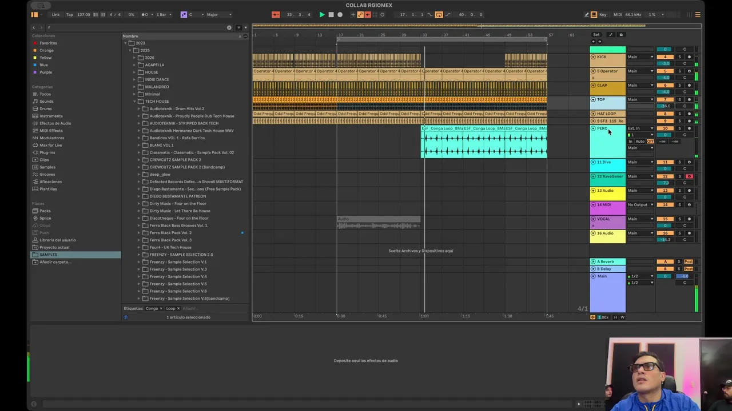Toggle the W width button at bottom
The width and height of the screenshot is (732, 411).
click(622, 317)
